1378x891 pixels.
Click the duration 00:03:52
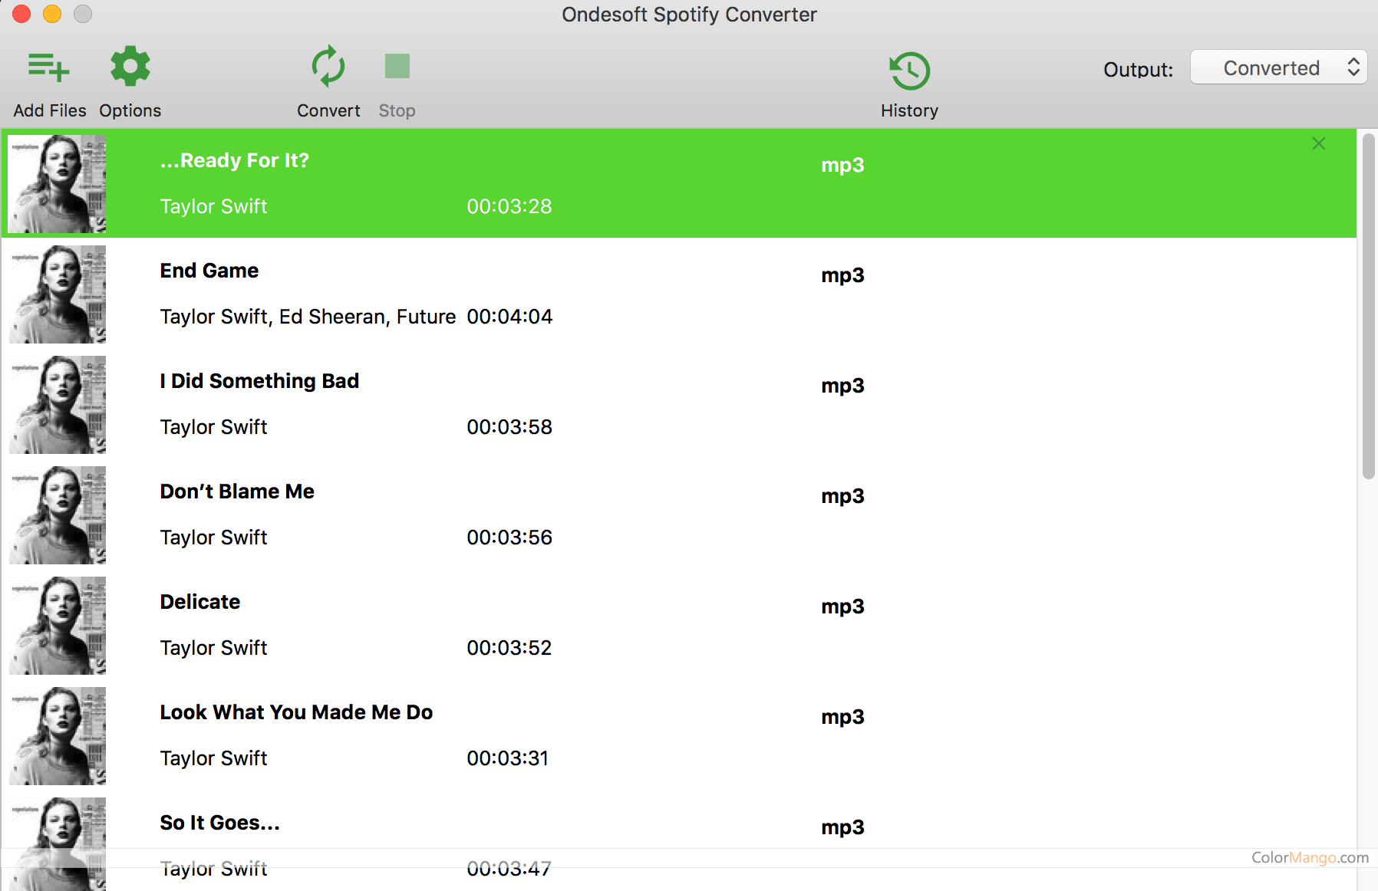pyautogui.click(x=509, y=648)
